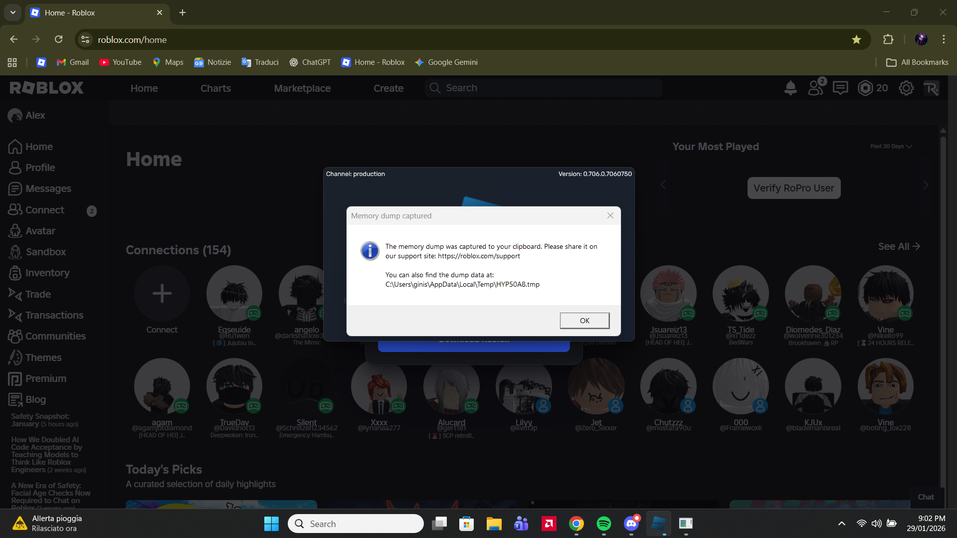This screenshot has height=538, width=957.
Task: Open RoPro extension icon in header
Action: click(931, 88)
